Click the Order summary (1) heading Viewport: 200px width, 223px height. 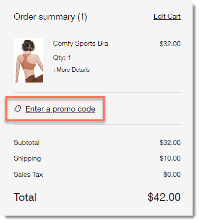50,17
